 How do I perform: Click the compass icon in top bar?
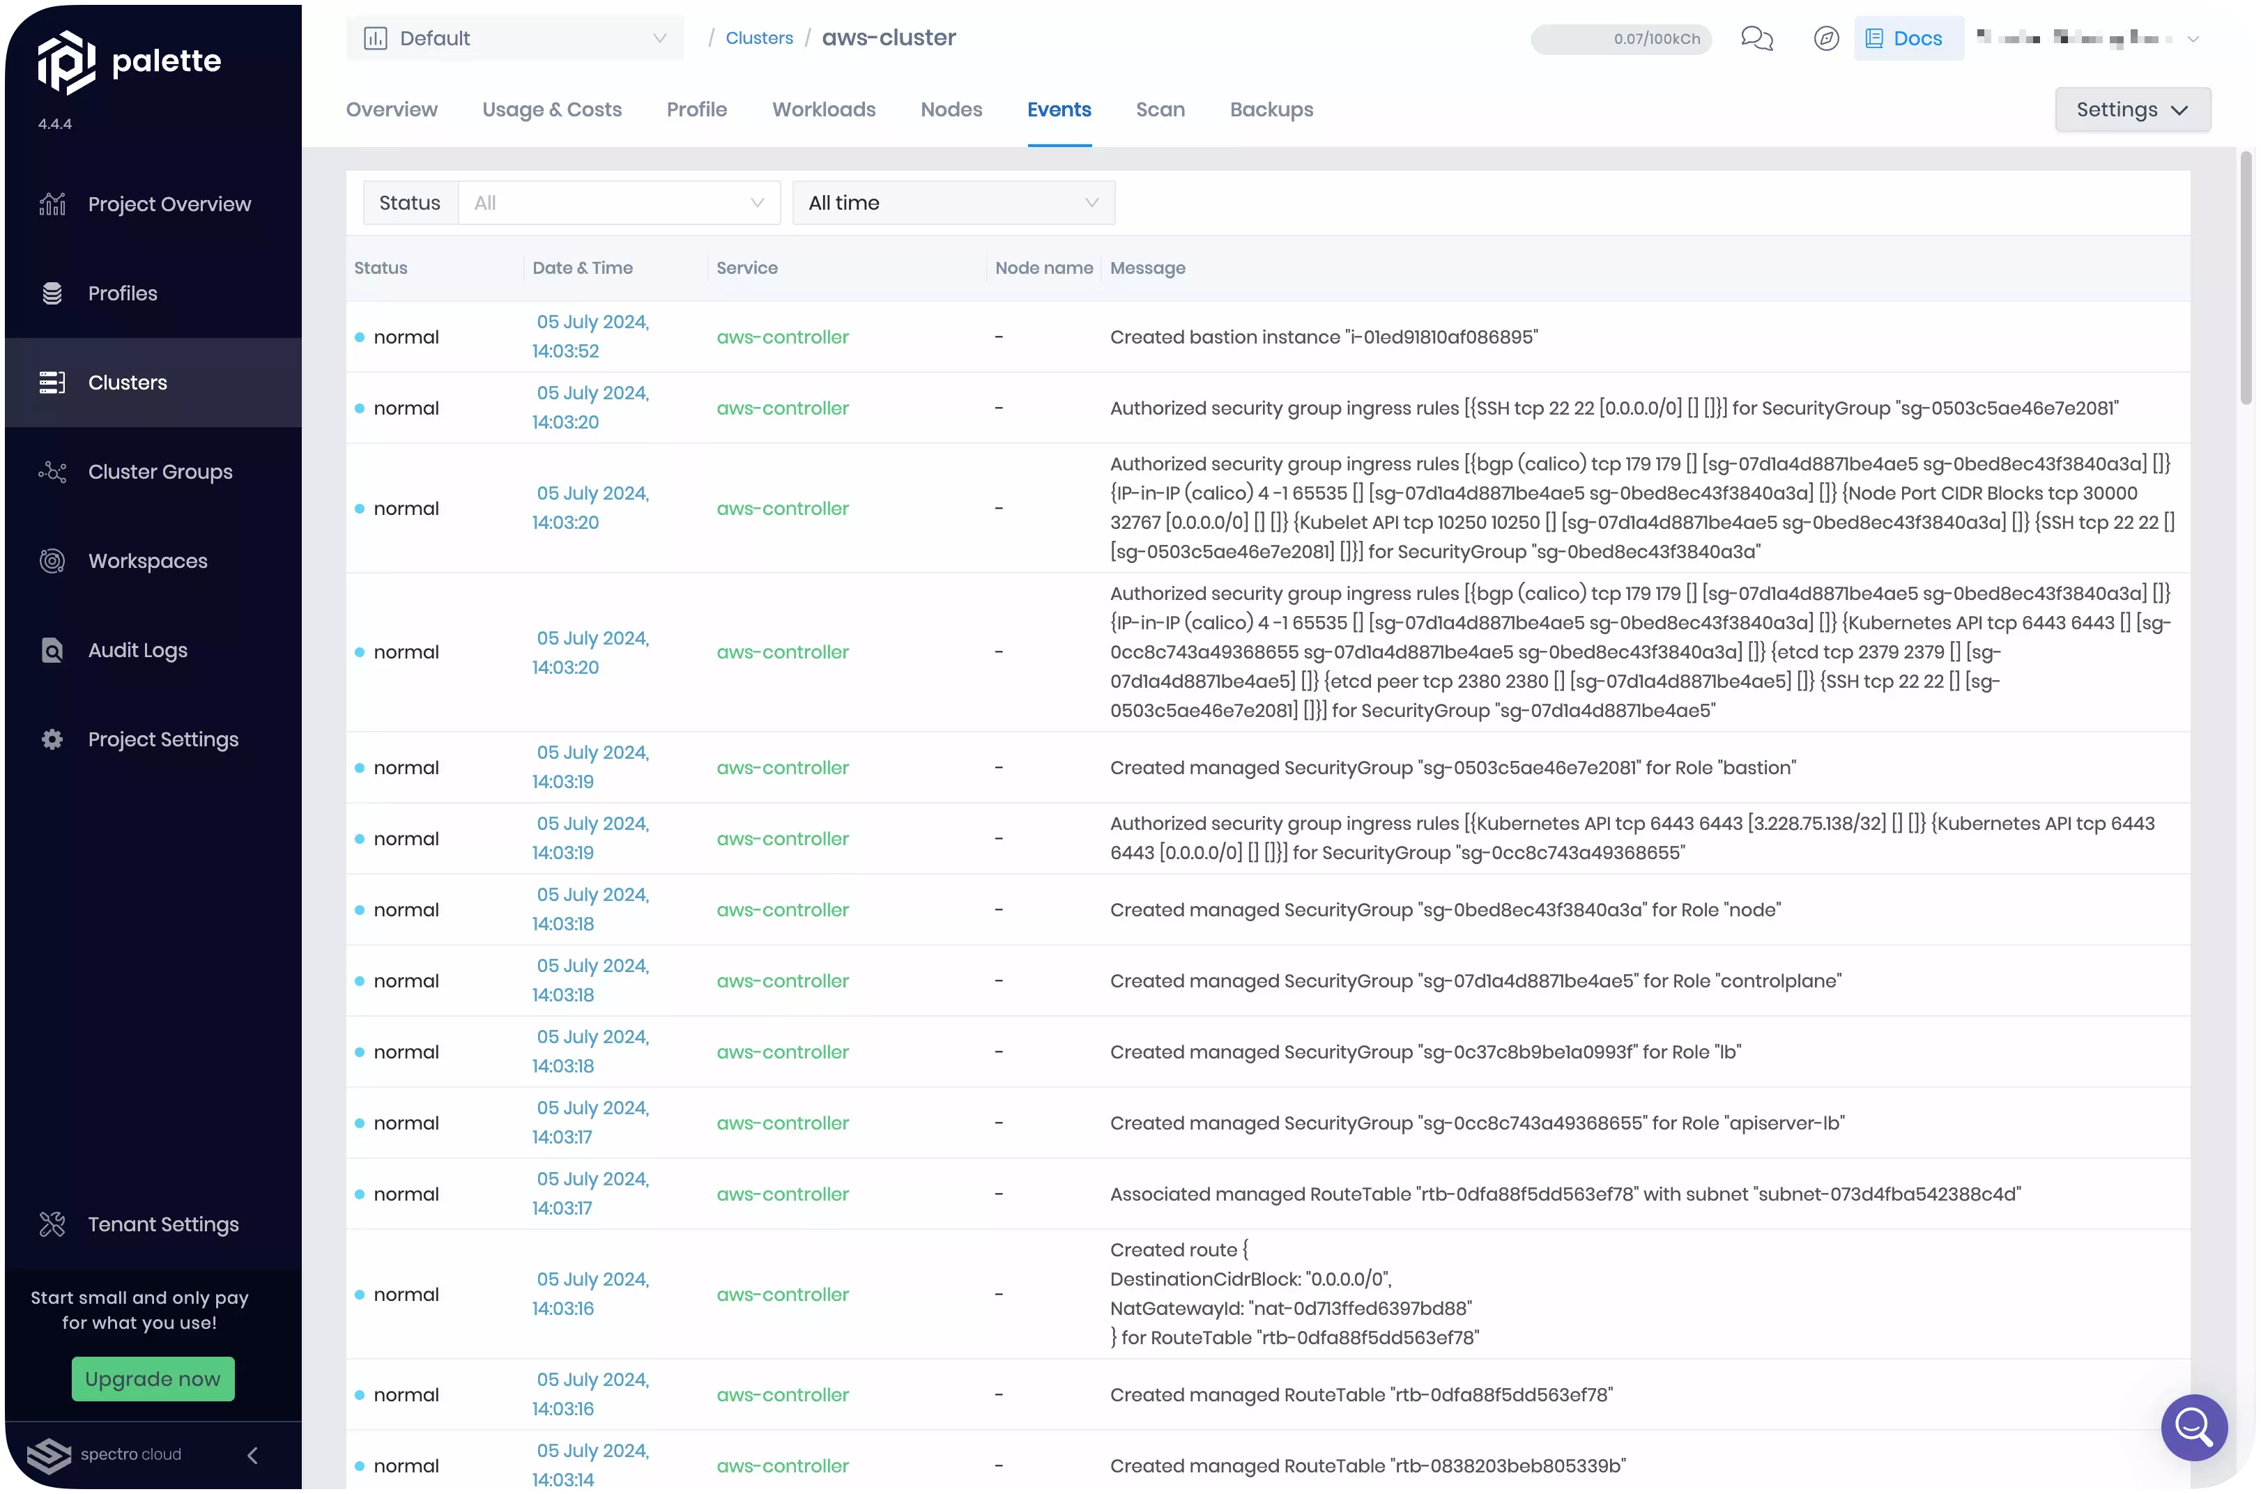click(x=1825, y=38)
